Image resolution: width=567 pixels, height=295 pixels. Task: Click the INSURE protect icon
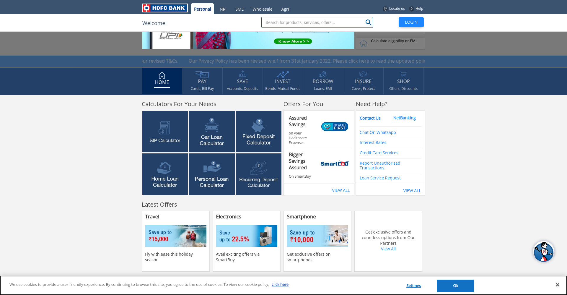point(363,74)
